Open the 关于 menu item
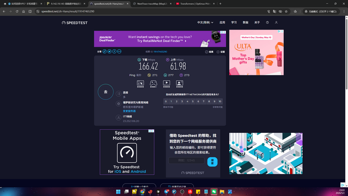The height and width of the screenshot is (196, 348). [x=257, y=23]
